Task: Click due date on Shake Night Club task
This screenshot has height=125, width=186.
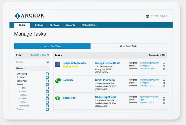Action: click(147, 103)
